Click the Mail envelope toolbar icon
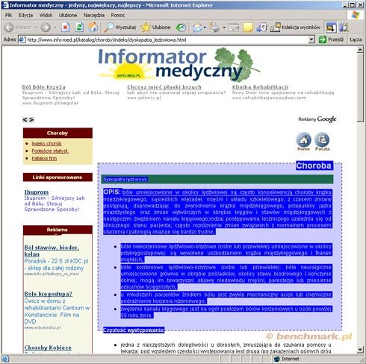This screenshot has width=366, height=364. (x=197, y=28)
